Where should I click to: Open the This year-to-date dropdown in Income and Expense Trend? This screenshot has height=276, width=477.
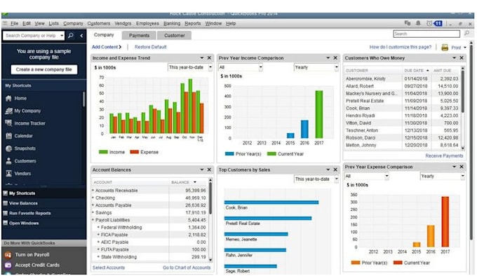pyautogui.click(x=190, y=67)
